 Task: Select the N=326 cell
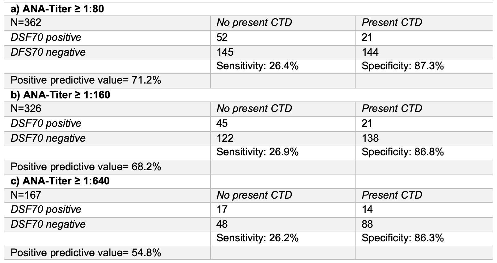point(26,109)
